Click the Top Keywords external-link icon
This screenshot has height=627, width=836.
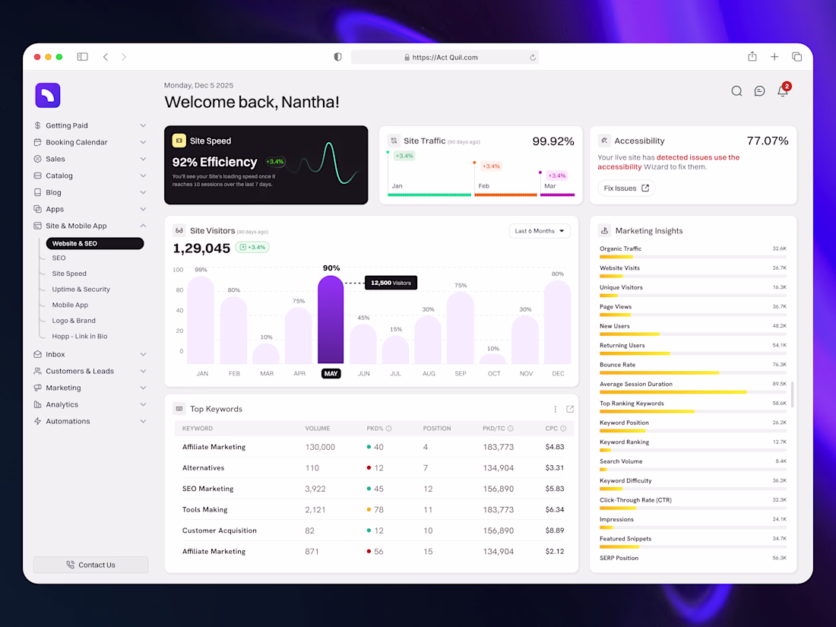click(570, 409)
